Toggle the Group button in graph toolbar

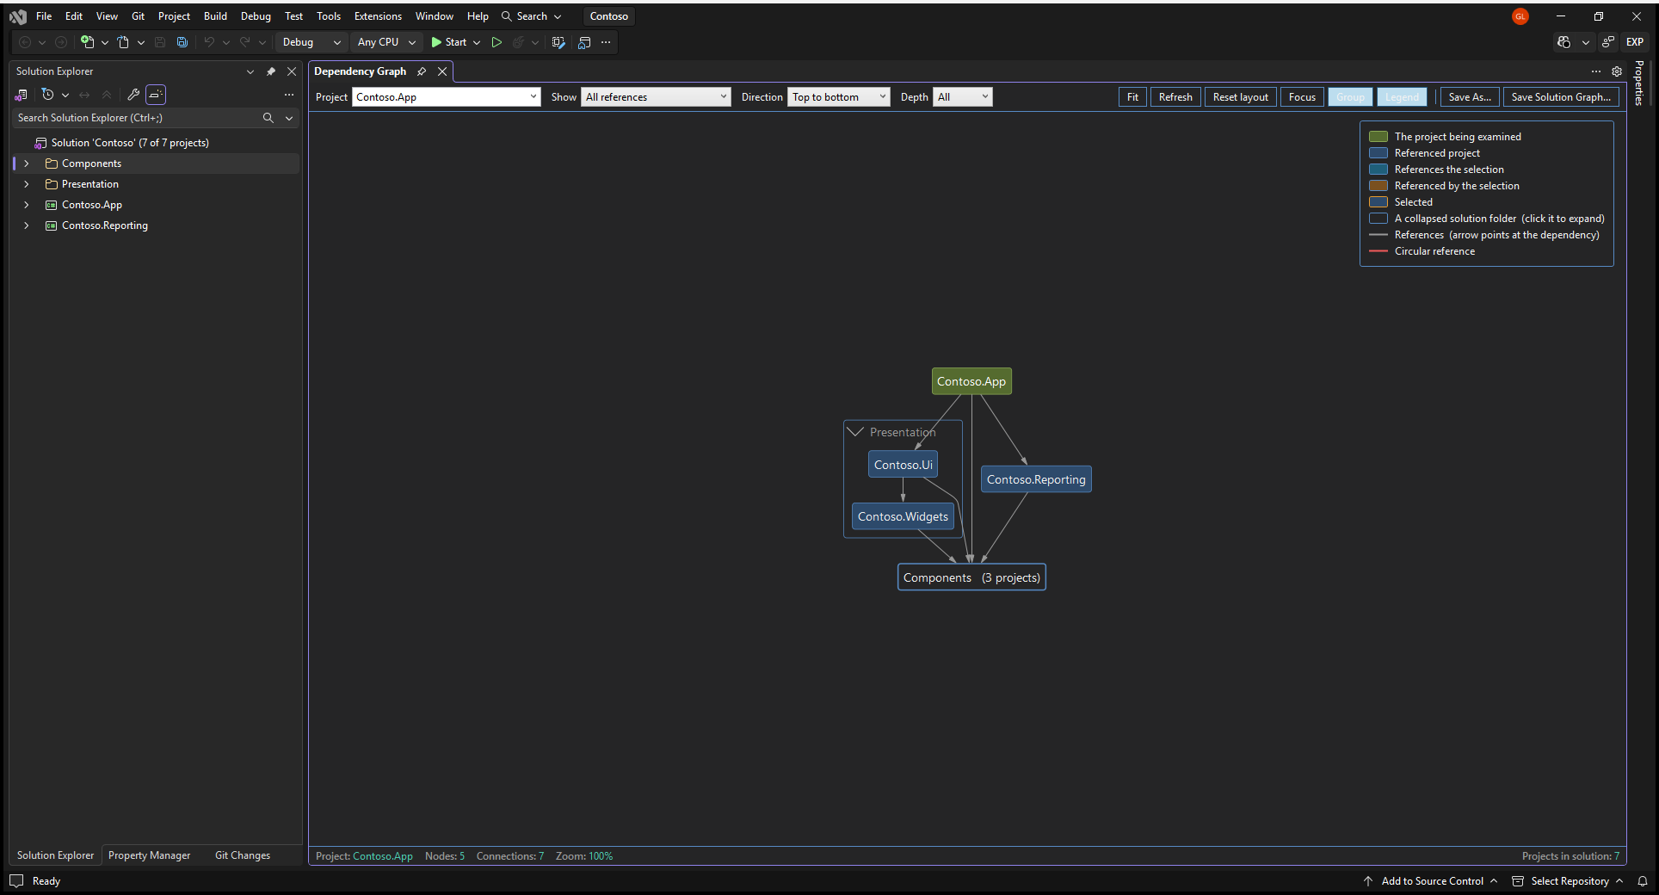[x=1350, y=97]
